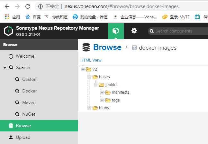Select Browse in the sidebar
Screen dimensions: 208x144
pos(39,126)
